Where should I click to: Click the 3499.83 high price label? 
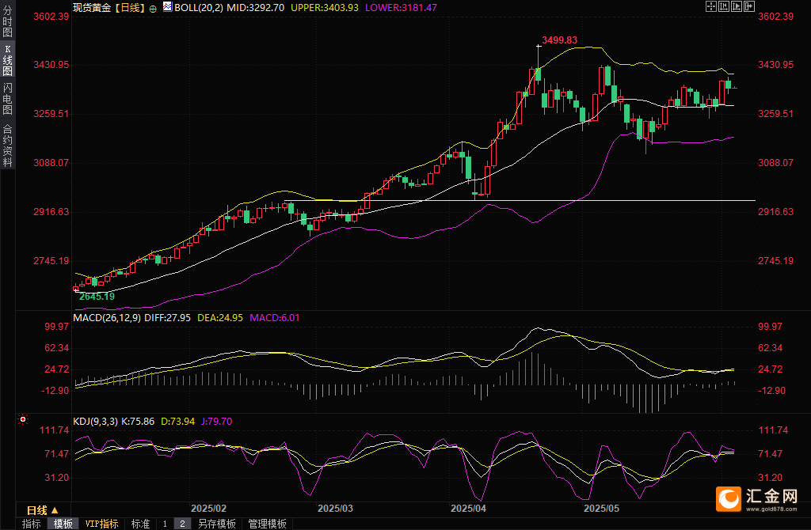pos(559,40)
